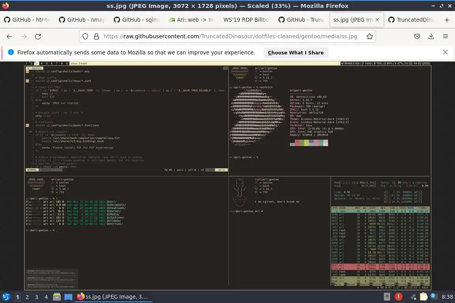The height and width of the screenshot is (303, 455).
Task: Switch to the TruncatedDino tab
Action: click(412, 20)
